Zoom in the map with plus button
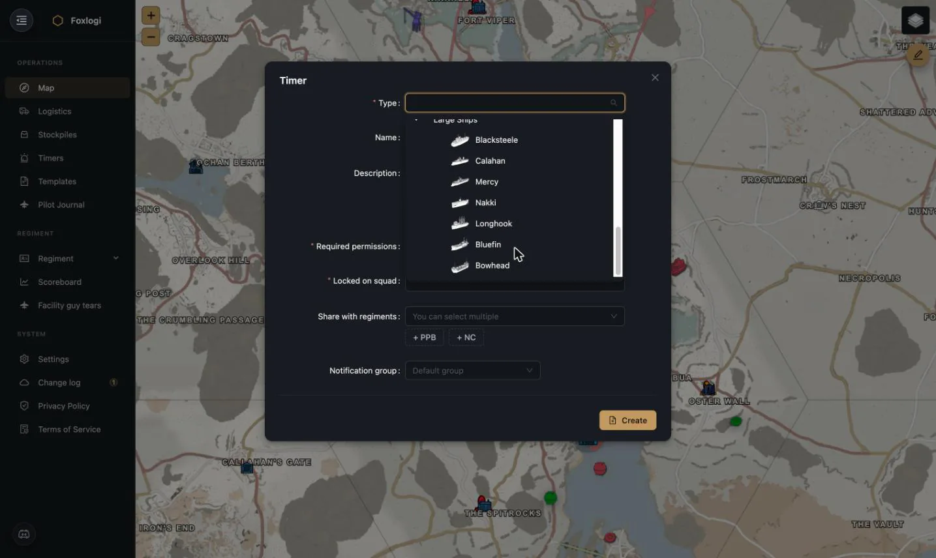 [151, 16]
